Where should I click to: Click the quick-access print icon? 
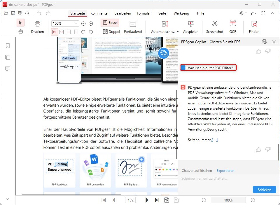coord(27,13)
